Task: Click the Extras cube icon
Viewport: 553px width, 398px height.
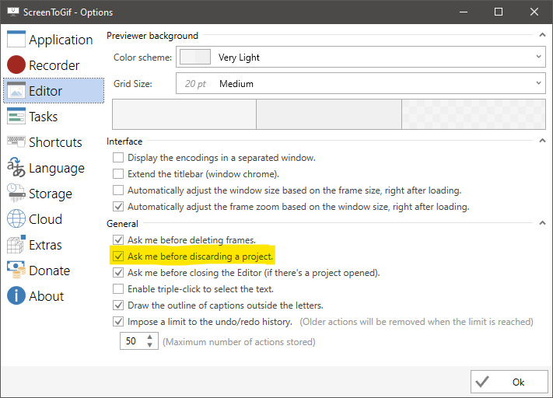Action: tap(16, 244)
